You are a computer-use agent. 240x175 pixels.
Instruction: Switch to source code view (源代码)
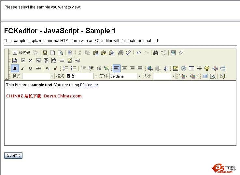point(21,53)
